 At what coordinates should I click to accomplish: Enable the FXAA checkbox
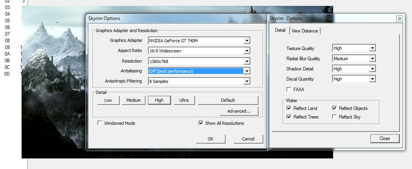(x=289, y=90)
